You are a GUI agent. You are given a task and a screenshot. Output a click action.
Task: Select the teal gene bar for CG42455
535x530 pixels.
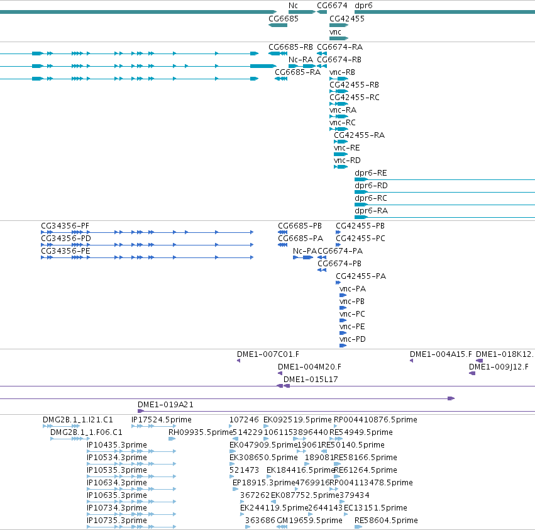[339, 25]
